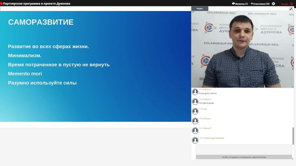
Task: Click the chat vertical scrollbar thumb
Action: point(293,136)
